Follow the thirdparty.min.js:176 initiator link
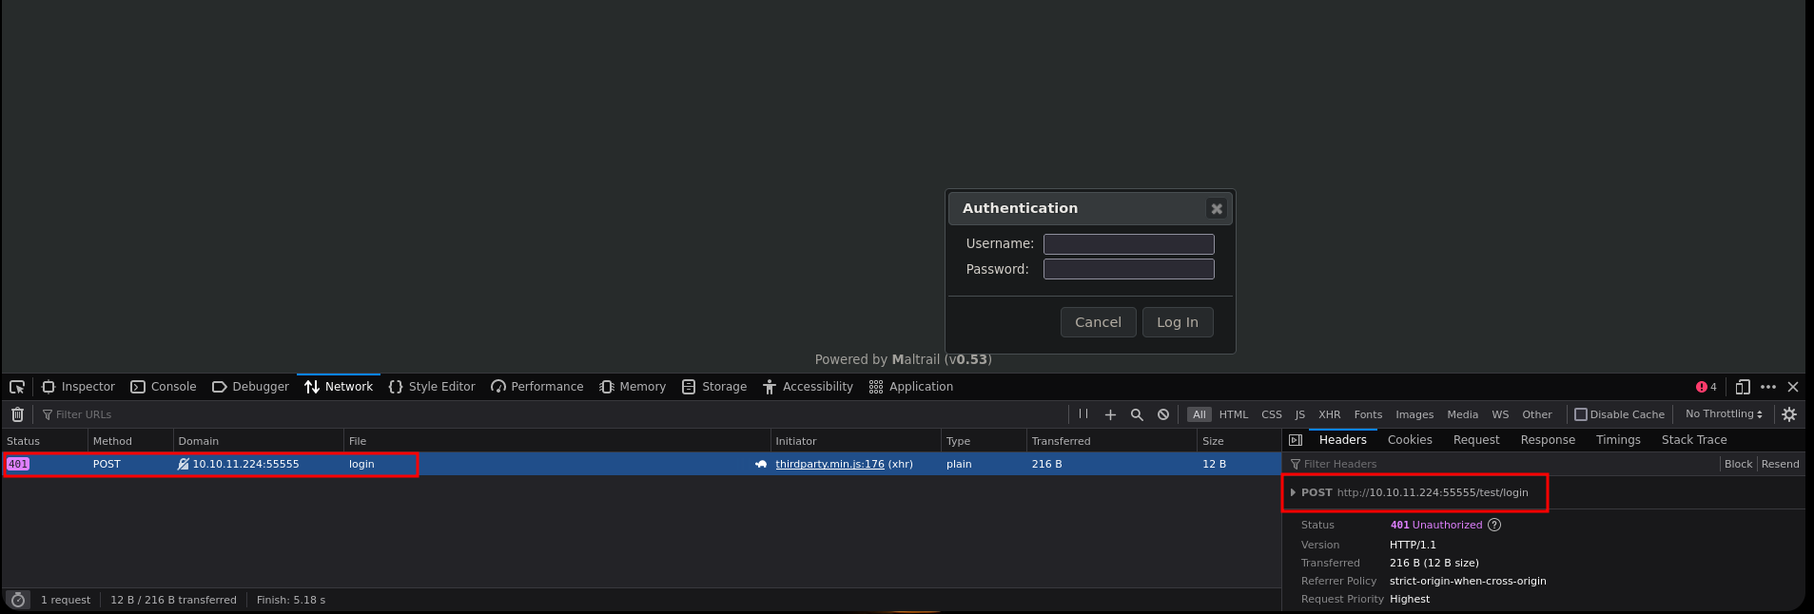The width and height of the screenshot is (1814, 614). pyautogui.click(x=829, y=465)
